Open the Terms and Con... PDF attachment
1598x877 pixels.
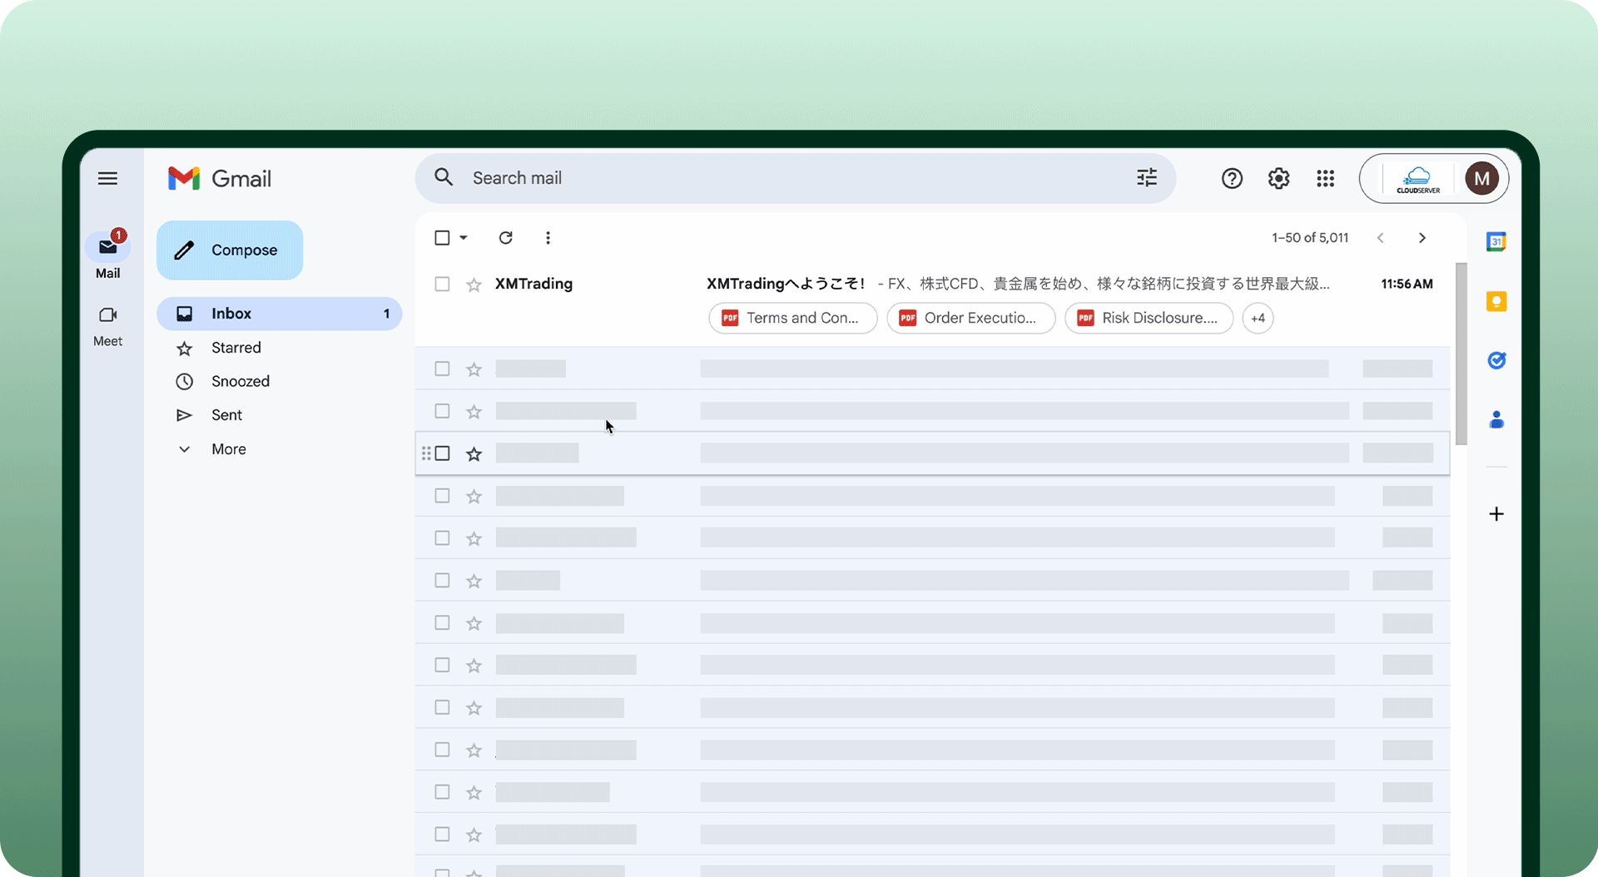(x=792, y=318)
